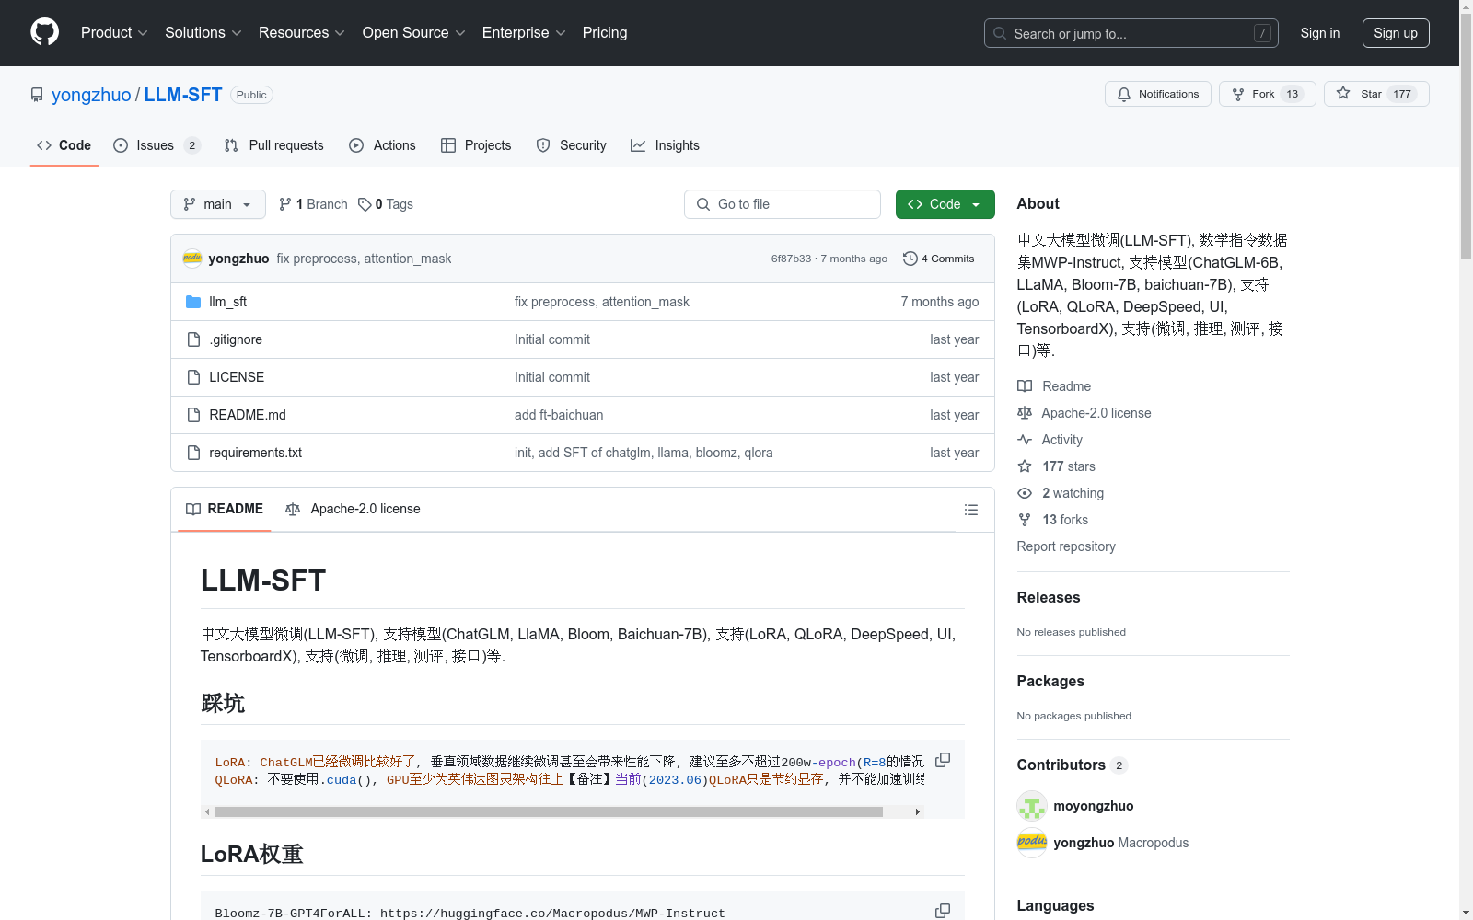The height and width of the screenshot is (920, 1473).
Task: Click the Sign up button
Action: 1396,33
